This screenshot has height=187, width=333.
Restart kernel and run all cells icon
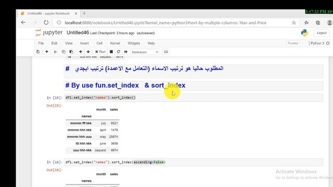click(x=126, y=52)
